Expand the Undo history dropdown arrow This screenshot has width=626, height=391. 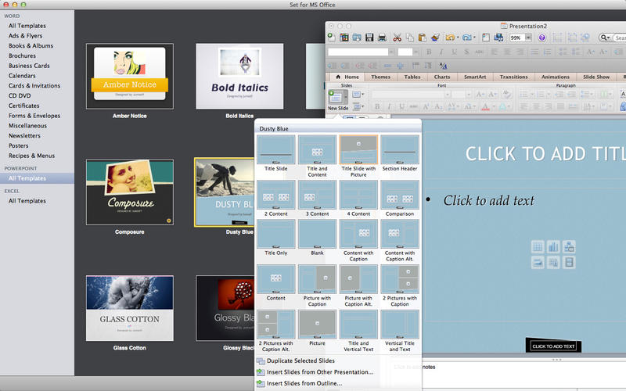[459, 37]
